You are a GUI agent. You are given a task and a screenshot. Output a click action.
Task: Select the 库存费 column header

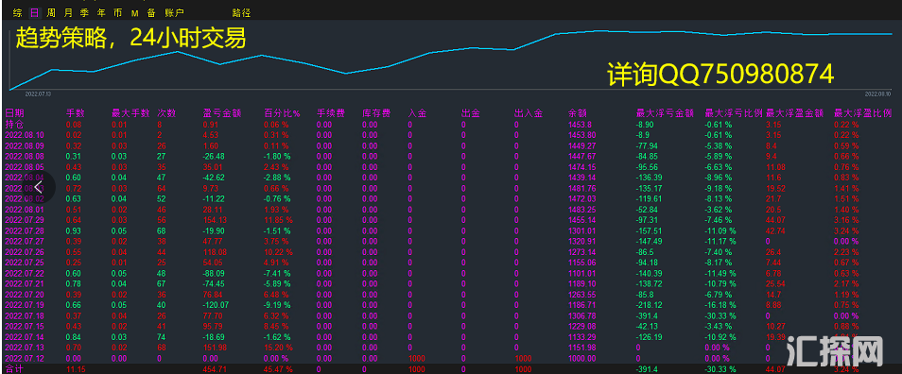(x=377, y=113)
